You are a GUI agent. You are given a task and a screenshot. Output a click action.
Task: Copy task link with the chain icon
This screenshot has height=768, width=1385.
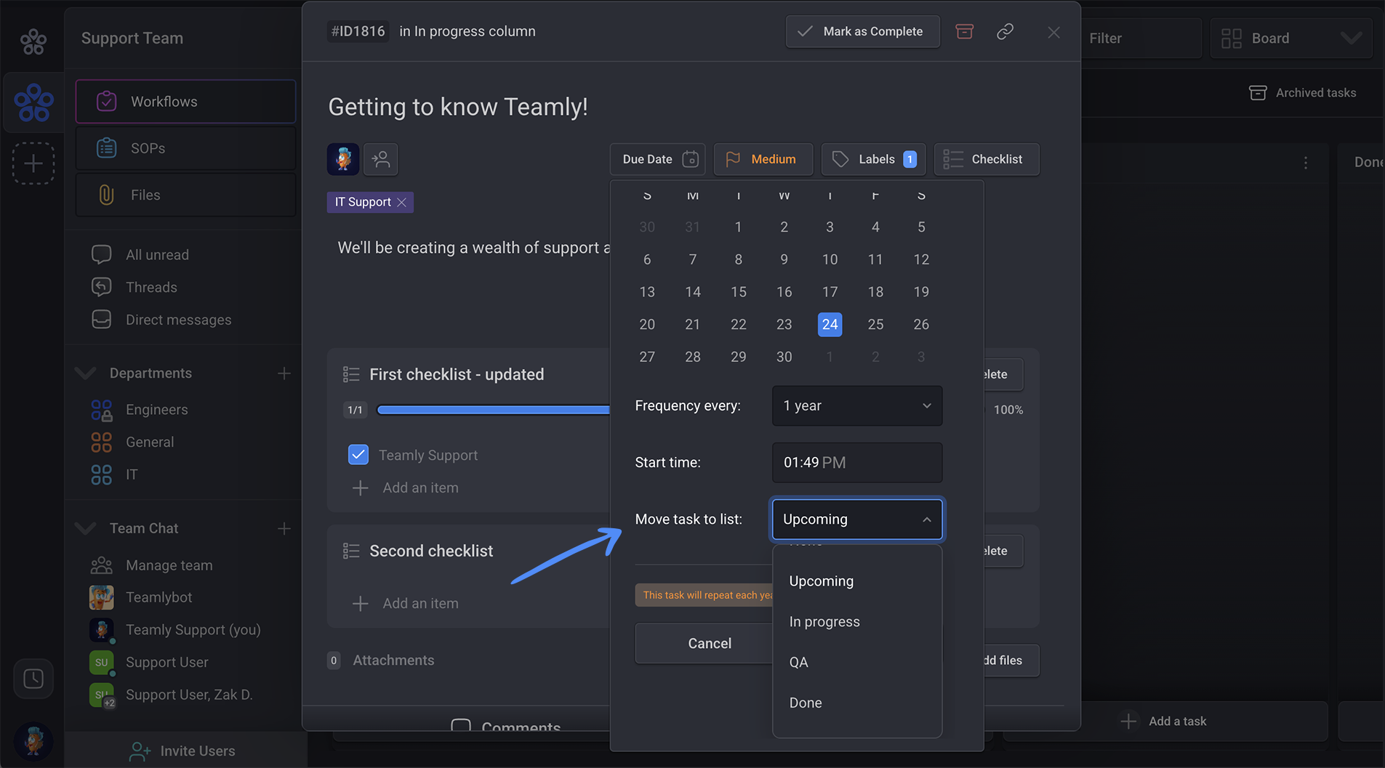click(x=1005, y=31)
